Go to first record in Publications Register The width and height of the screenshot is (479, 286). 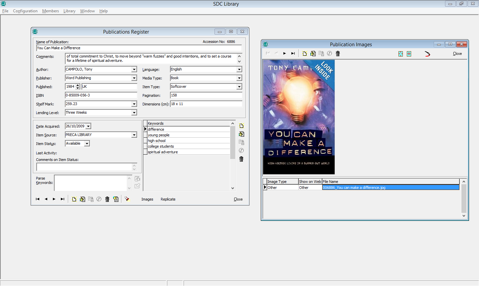tap(38, 199)
